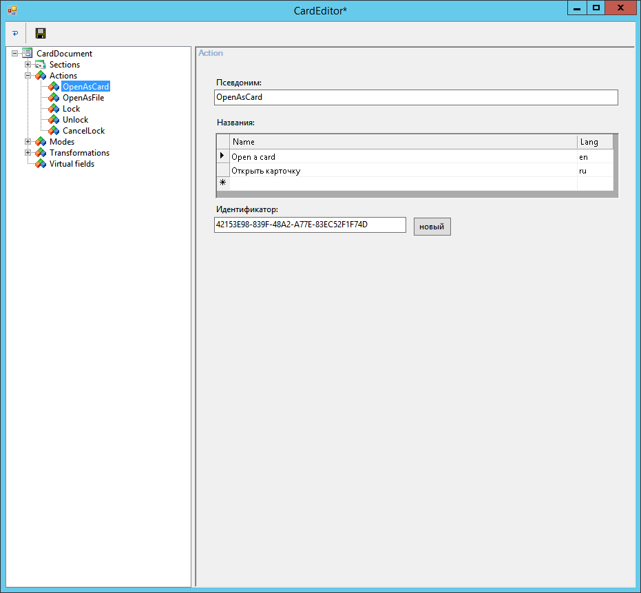Click the floppy disk save icon
641x593 pixels.
pyautogui.click(x=41, y=33)
